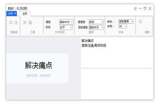Viewport: 158px width, 104px height.
Task: Open the 语言 dropdown showing 简体中文
Action: [66, 22]
